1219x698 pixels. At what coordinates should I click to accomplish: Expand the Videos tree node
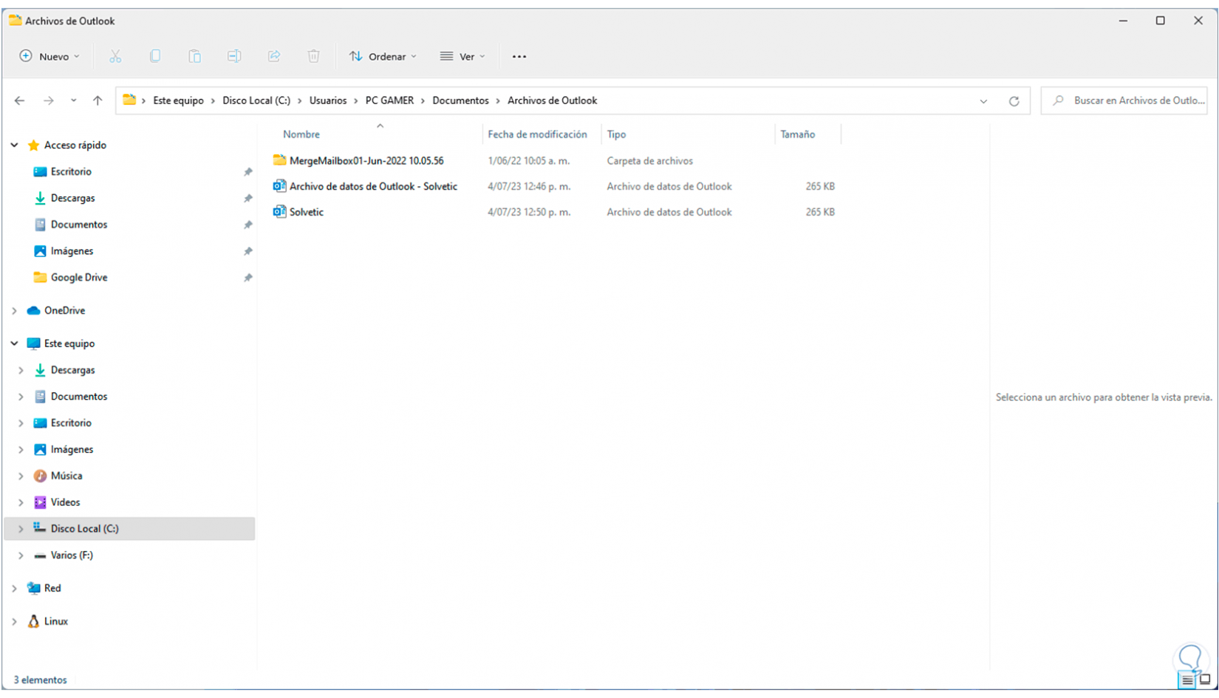21,503
